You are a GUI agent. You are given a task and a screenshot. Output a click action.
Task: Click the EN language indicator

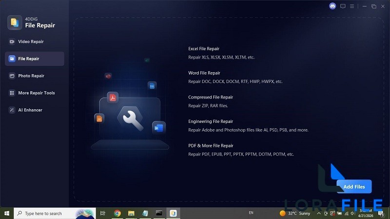pyautogui.click(x=251, y=213)
